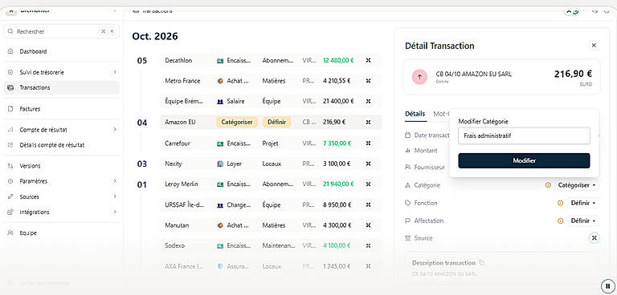Open the Affectation Définir dropdown
Image resolution: width=617 pixels, height=295 pixels.
click(x=582, y=220)
